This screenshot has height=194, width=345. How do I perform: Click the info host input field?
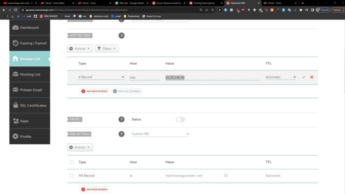coord(145,77)
